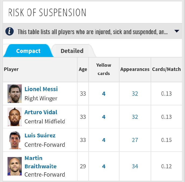Sort table by Yellow cards header
The width and height of the screenshot is (185, 182).
(x=104, y=69)
